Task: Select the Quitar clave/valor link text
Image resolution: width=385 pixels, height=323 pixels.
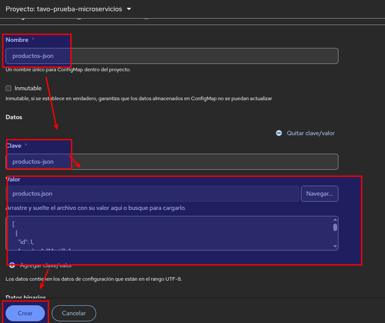Action: coord(310,133)
